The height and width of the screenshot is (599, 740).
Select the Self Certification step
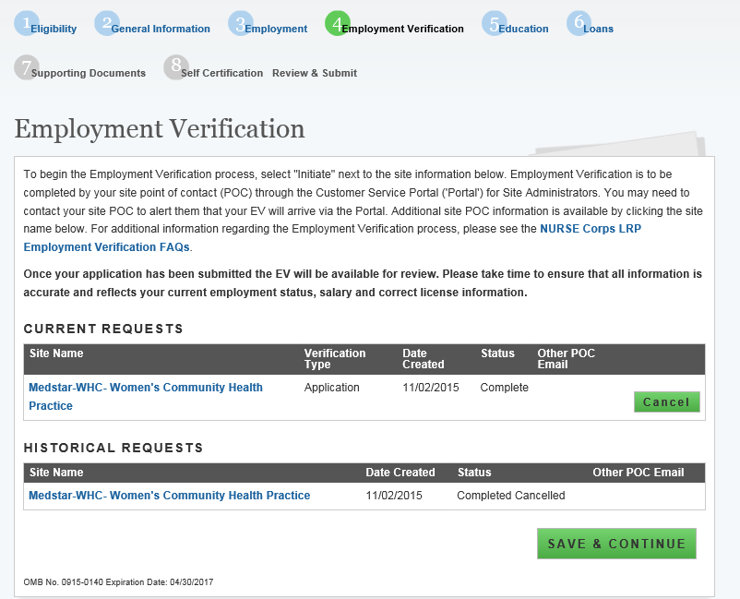[x=221, y=73]
